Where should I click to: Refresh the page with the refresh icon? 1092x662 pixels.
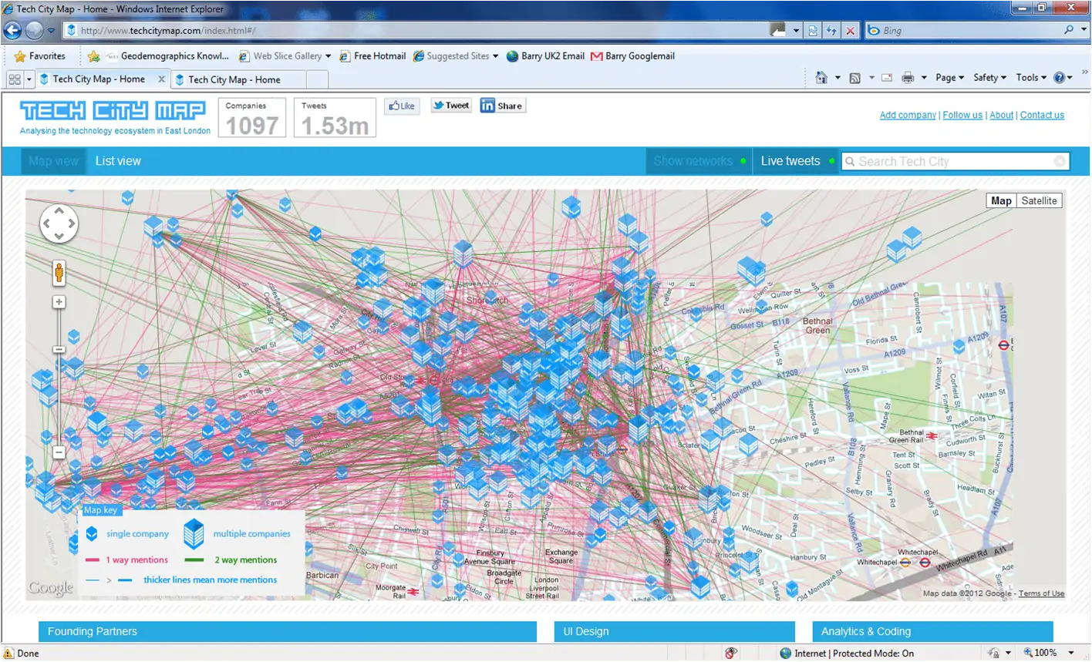point(831,31)
